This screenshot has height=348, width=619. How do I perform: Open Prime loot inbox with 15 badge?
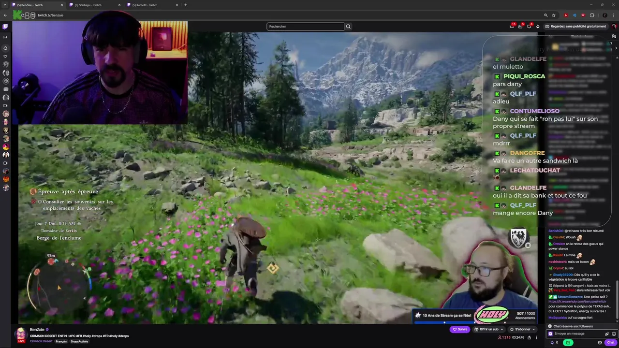(512, 26)
